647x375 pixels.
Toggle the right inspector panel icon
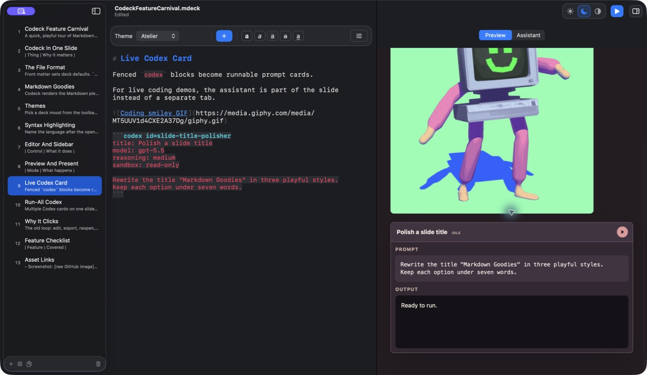(x=636, y=11)
